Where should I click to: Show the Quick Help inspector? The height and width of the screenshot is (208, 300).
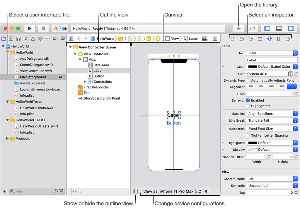tap(251, 39)
